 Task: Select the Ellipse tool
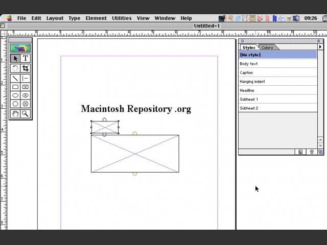click(15, 95)
